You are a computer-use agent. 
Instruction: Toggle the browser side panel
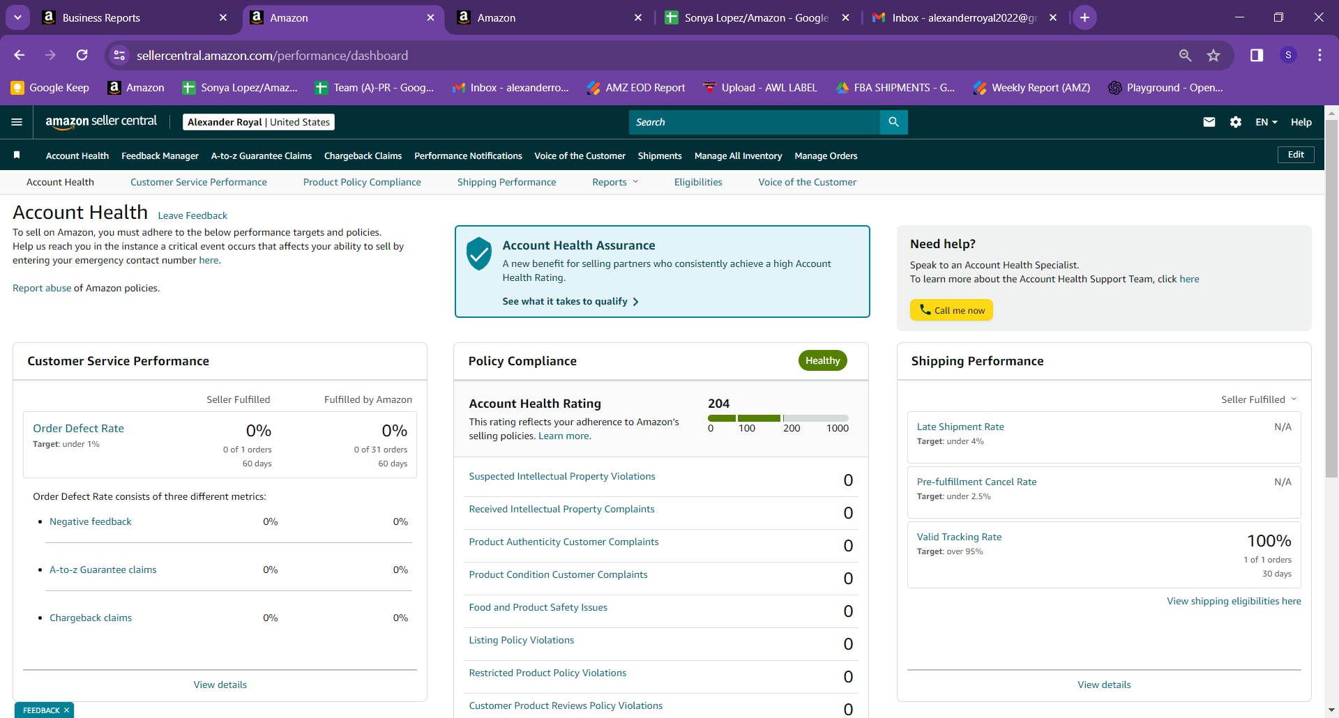pos(1256,55)
